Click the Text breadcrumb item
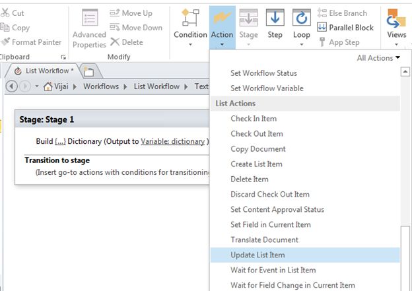The image size is (412, 291). point(201,86)
